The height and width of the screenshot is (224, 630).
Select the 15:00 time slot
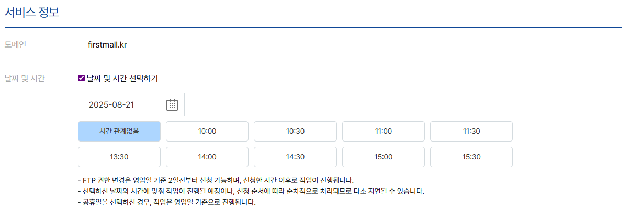pos(384,157)
